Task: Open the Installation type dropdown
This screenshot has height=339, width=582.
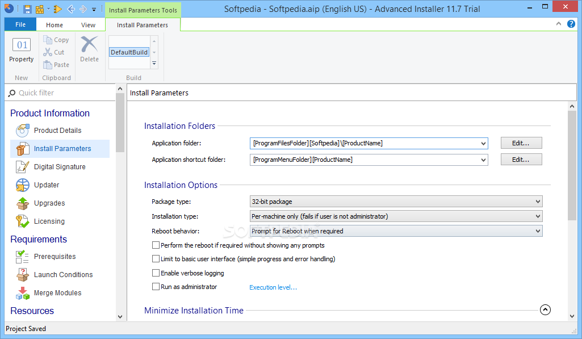Action: (396, 216)
